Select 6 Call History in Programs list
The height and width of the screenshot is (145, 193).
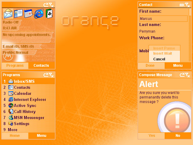pyautogui.click(x=28, y=111)
